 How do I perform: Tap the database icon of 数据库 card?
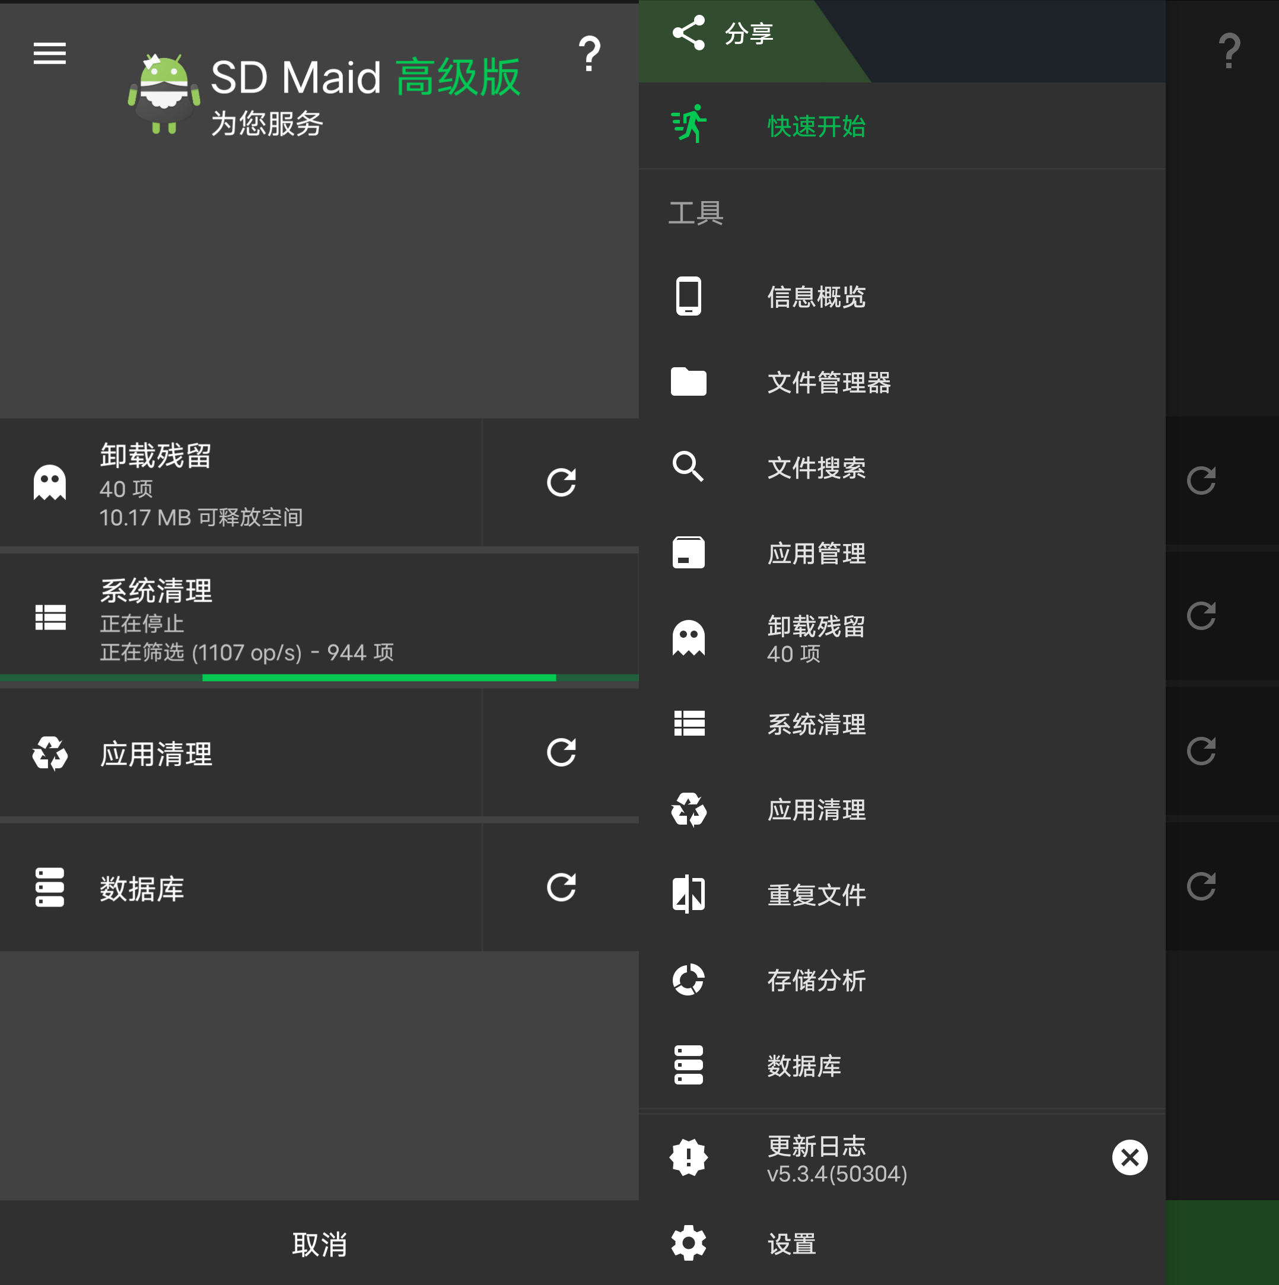(50, 888)
